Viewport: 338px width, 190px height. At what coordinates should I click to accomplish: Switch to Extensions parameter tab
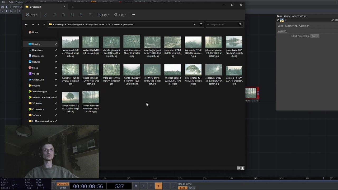click(x=291, y=26)
